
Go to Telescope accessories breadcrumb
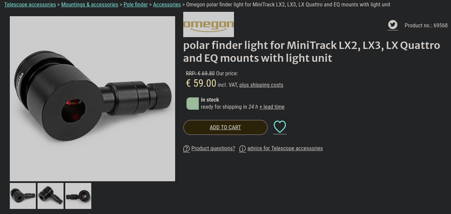(x=30, y=5)
